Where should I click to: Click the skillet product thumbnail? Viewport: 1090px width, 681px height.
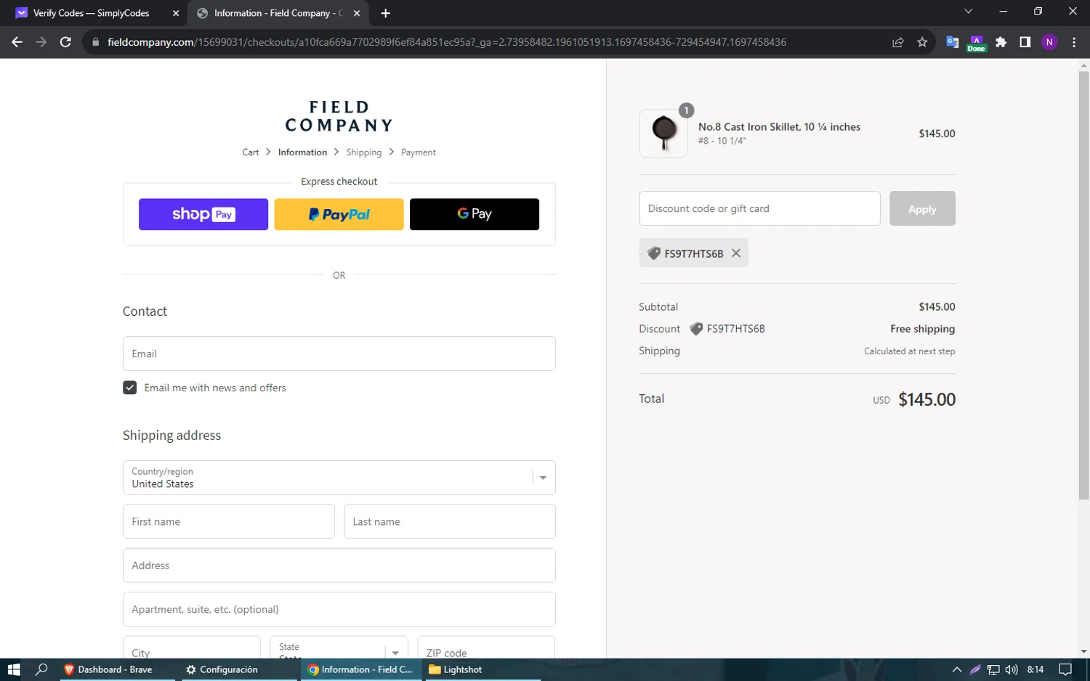tap(663, 134)
